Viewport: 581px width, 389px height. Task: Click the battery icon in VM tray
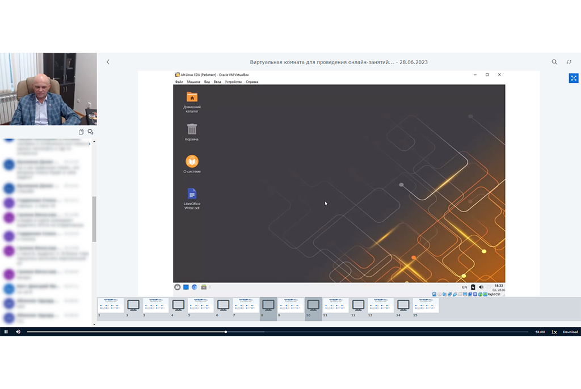(x=473, y=287)
